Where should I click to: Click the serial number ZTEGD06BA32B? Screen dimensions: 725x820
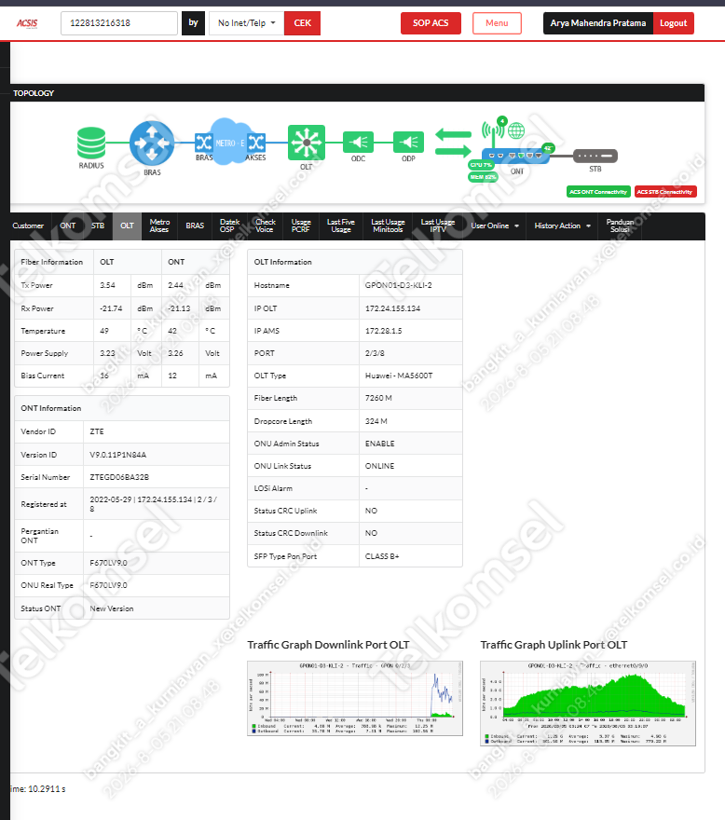click(x=119, y=477)
